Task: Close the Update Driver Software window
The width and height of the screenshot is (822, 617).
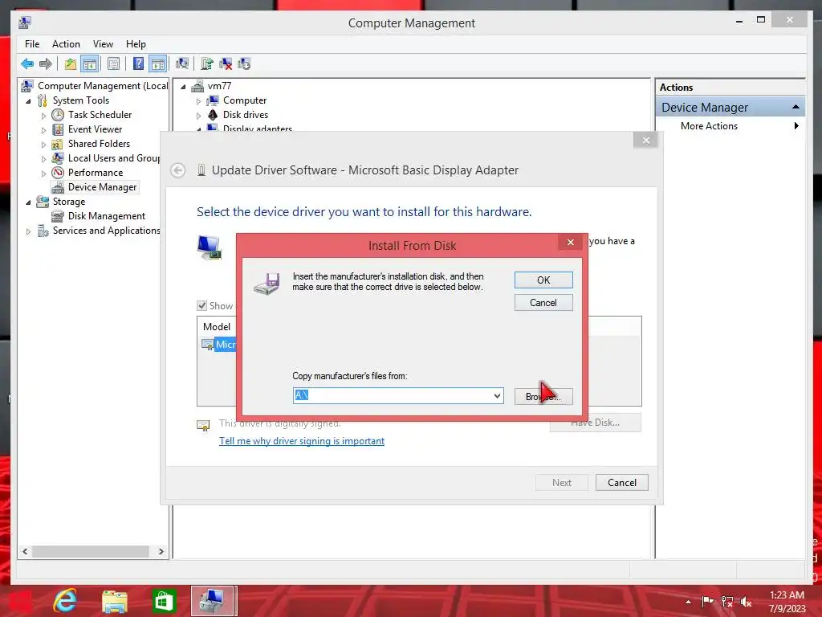Action: point(646,141)
